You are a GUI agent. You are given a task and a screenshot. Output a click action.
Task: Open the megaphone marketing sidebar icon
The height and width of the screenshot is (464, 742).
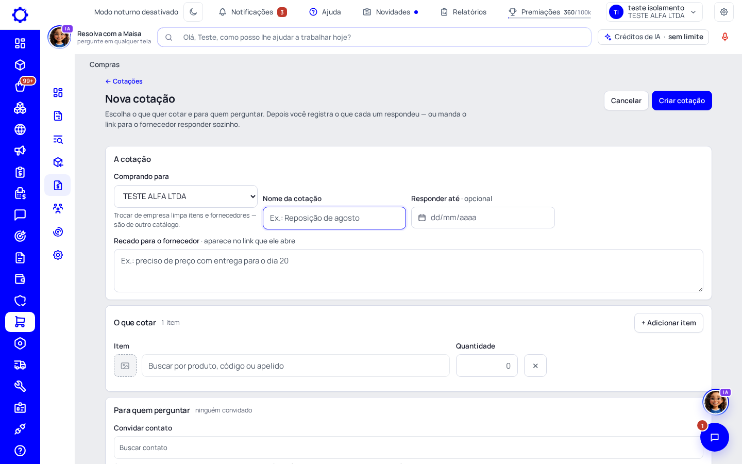click(x=20, y=151)
